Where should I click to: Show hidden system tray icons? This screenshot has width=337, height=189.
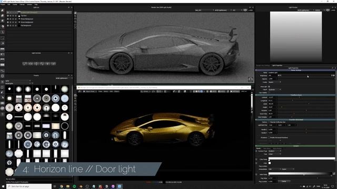[301, 186]
